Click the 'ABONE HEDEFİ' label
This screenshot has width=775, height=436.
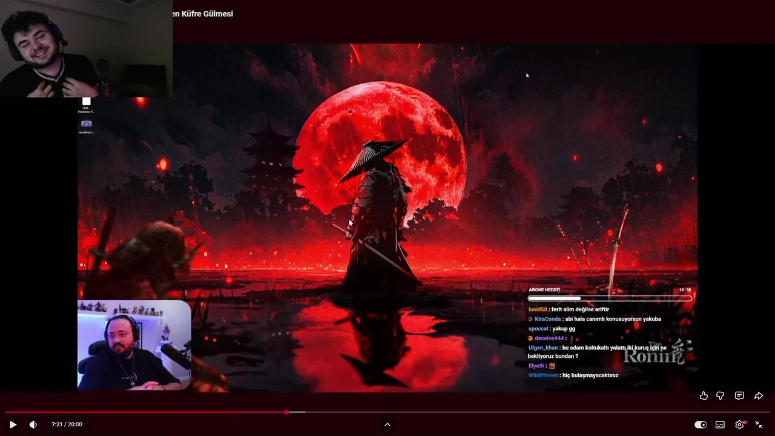click(x=544, y=290)
